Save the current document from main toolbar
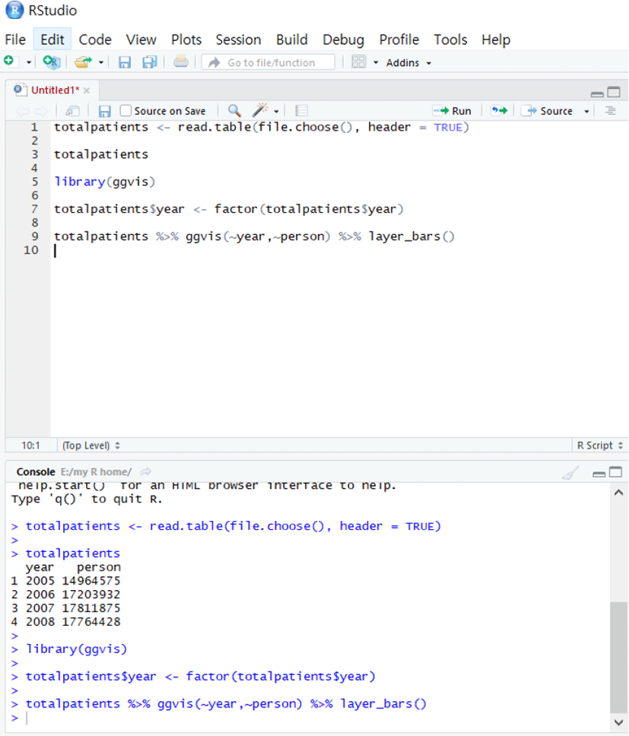Image resolution: width=629 pixels, height=736 pixels. (125, 62)
